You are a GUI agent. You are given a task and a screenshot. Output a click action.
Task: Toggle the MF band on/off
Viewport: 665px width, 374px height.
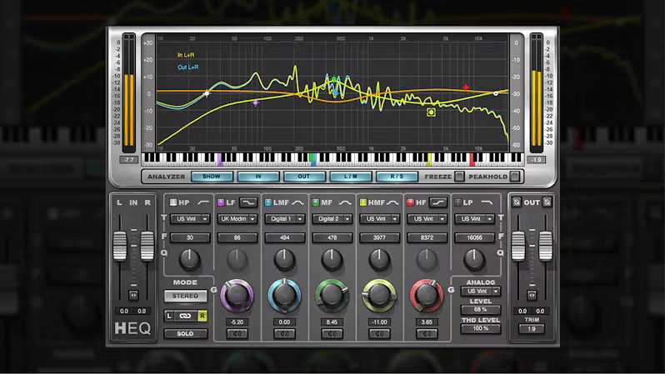click(x=316, y=202)
